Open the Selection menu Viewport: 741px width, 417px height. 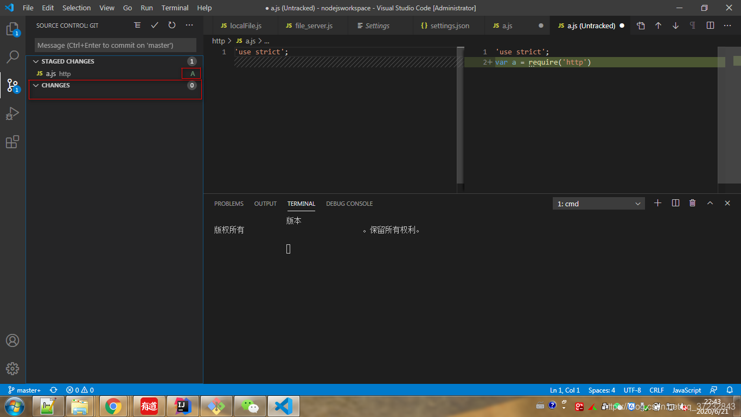[x=76, y=8]
